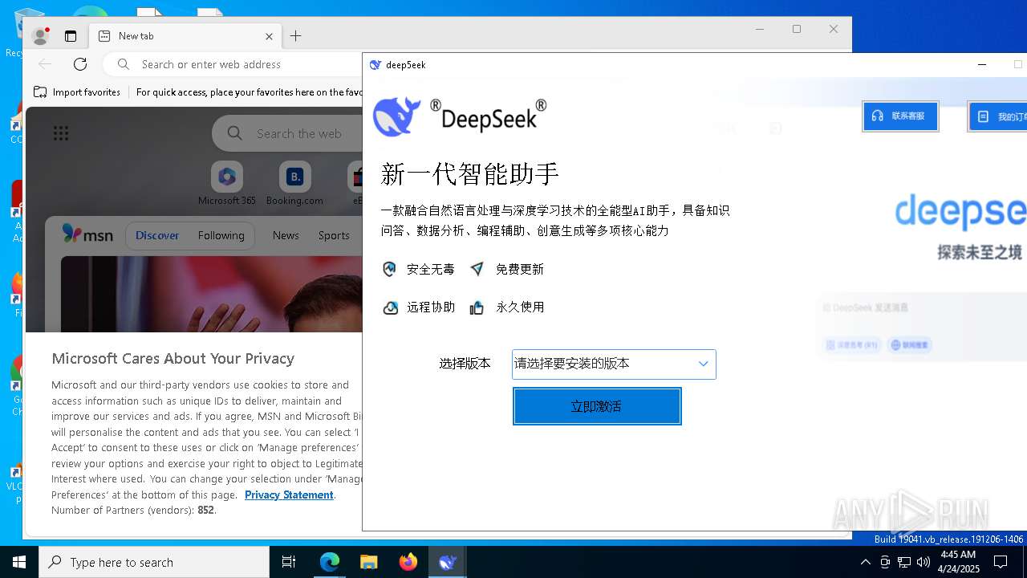Close the New tab in Edge
The image size is (1027, 578).
click(x=270, y=36)
